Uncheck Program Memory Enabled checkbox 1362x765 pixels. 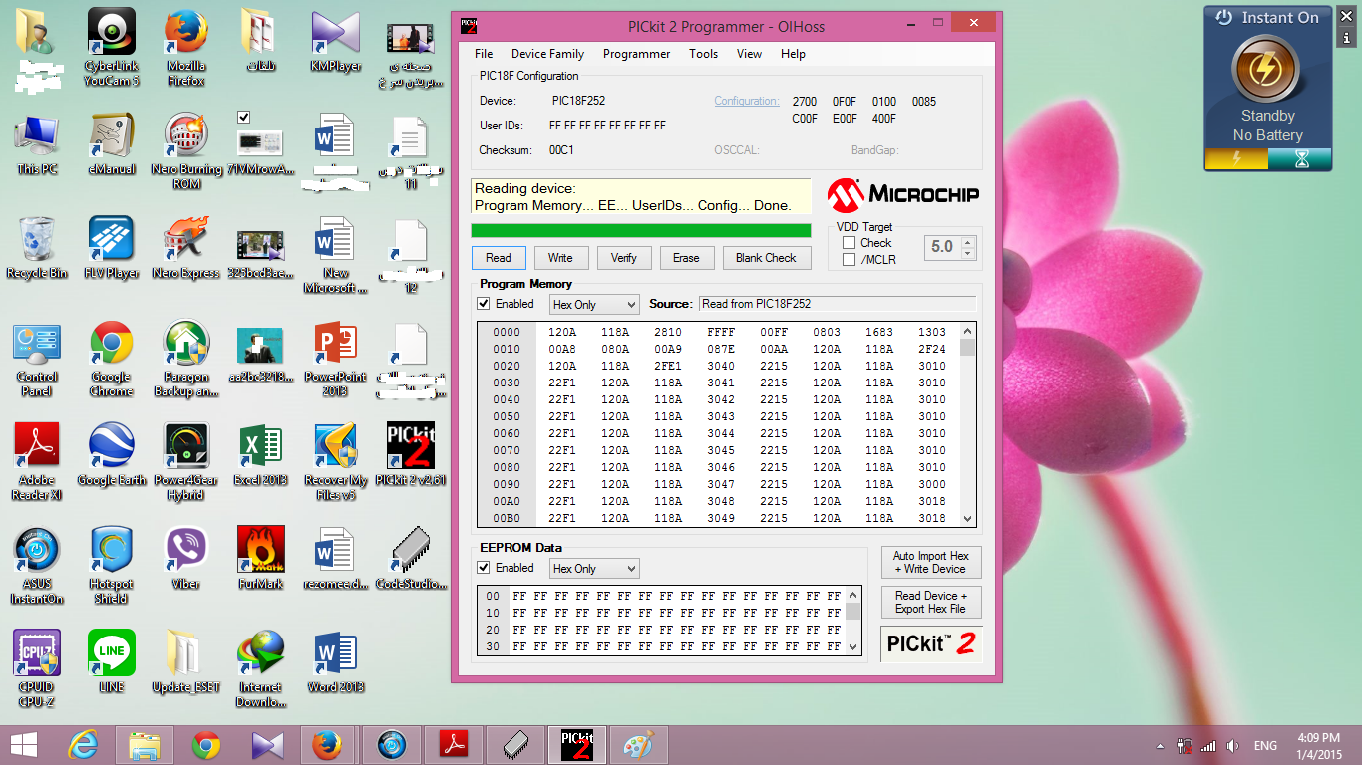[484, 304]
